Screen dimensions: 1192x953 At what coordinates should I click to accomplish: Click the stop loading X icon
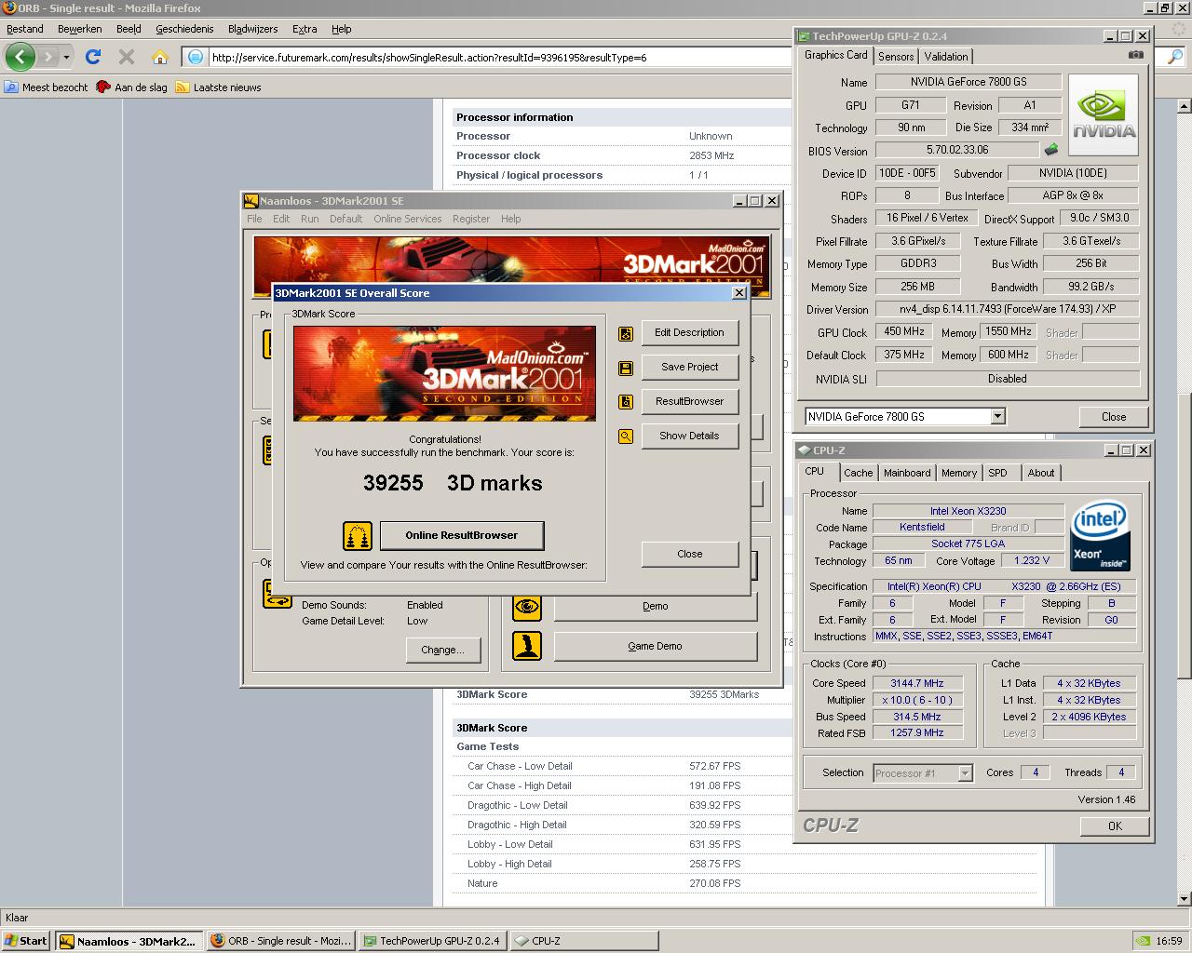pos(127,57)
